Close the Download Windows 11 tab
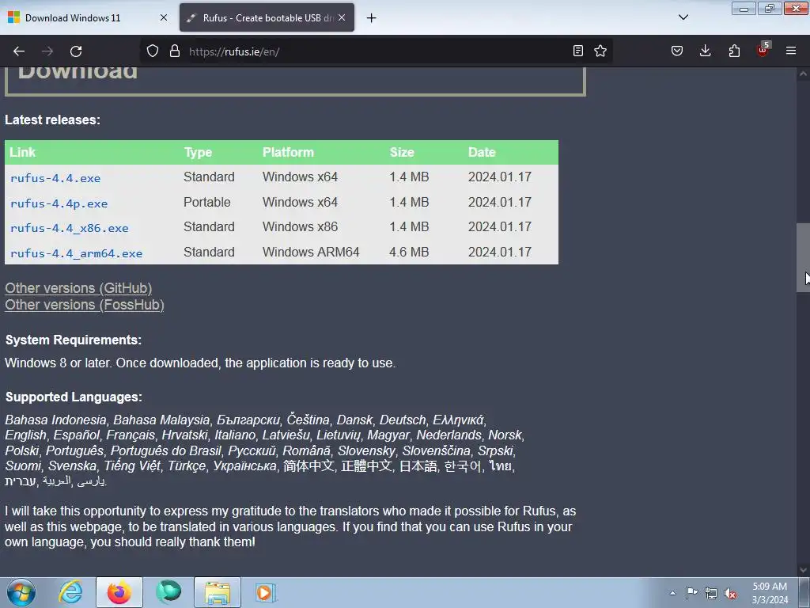This screenshot has height=608, width=810. [x=163, y=17]
